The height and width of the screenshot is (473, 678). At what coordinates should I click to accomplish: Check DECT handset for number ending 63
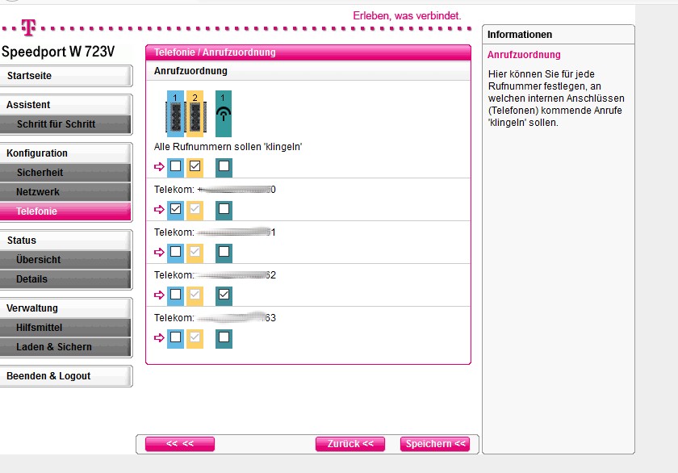[x=224, y=337]
